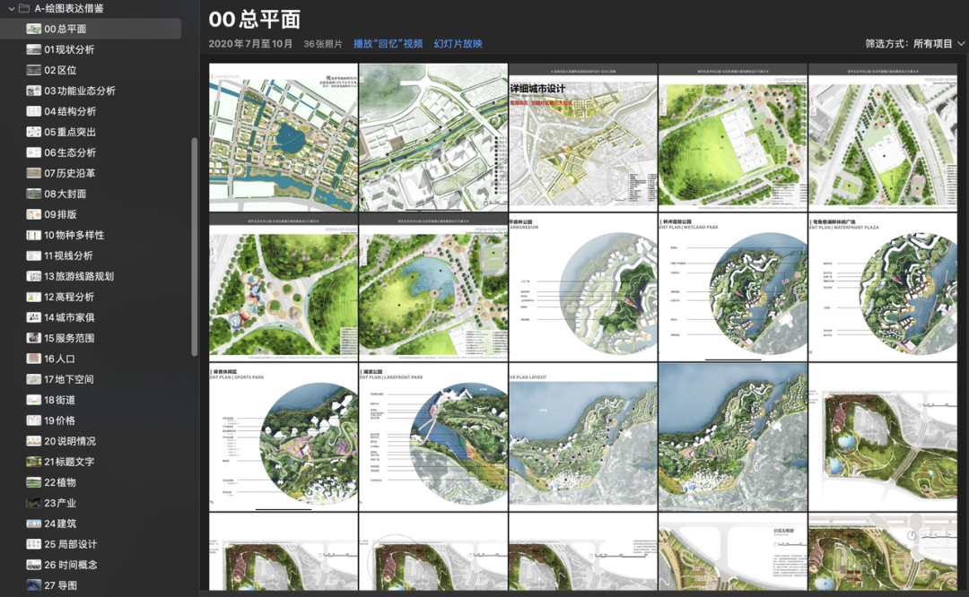The height and width of the screenshot is (597, 969).
Task: Click album thumbnail icon for 15 服务范围
Action: coord(33,338)
